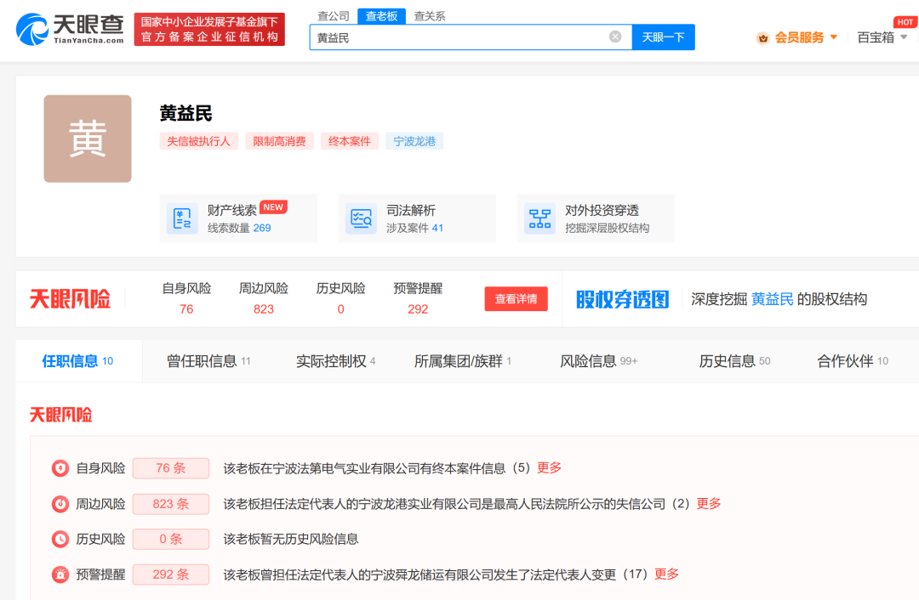Switch to the 查公司 search tab
This screenshot has width=919, height=600.
[334, 16]
